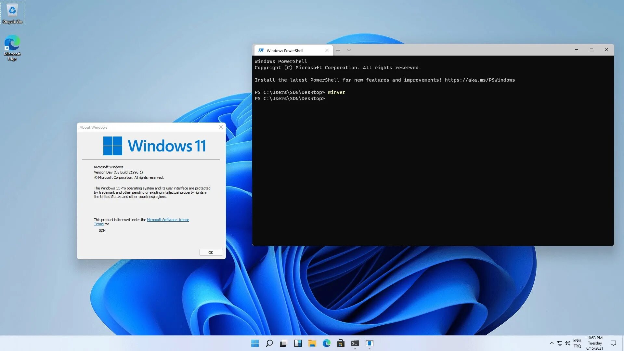Viewport: 624px width, 351px height.
Task: Open the terminal profile dropdown chevron
Action: 349,50
